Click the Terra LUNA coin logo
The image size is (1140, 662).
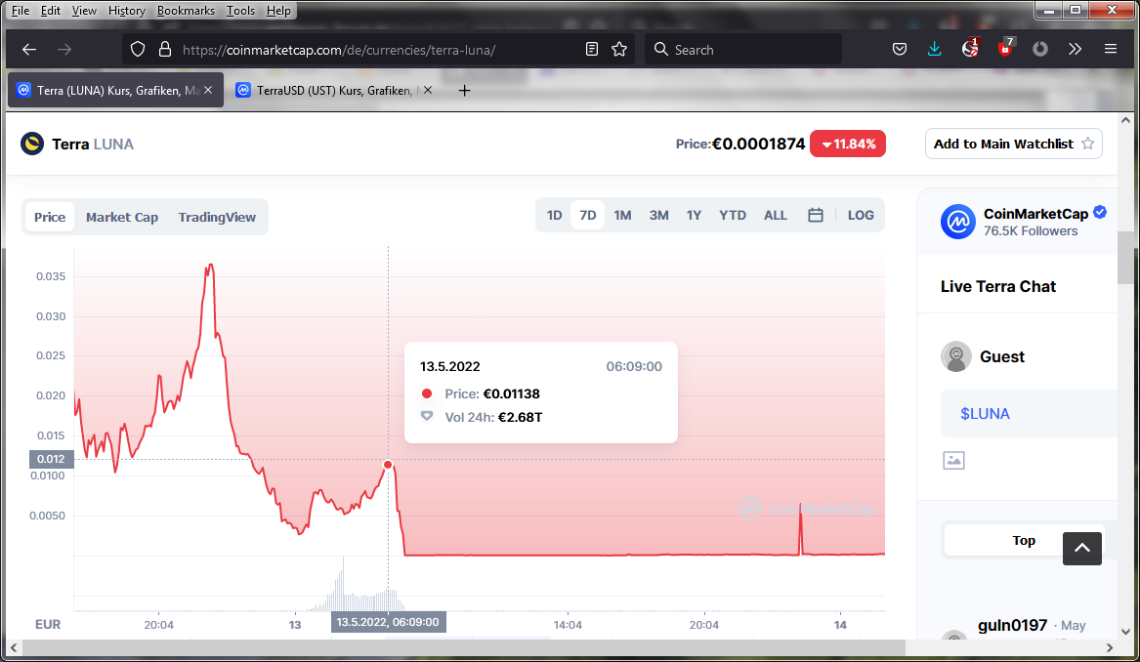(32, 144)
